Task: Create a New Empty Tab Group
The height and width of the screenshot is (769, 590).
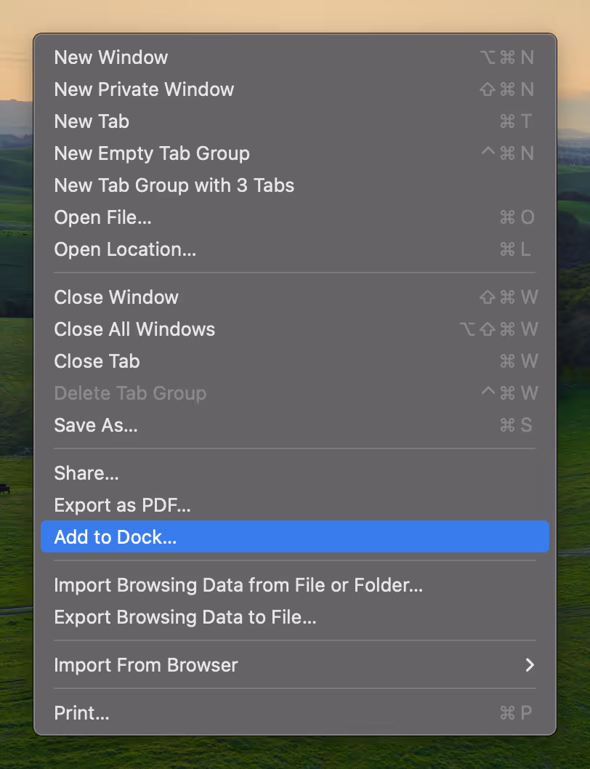Action: coord(151,153)
